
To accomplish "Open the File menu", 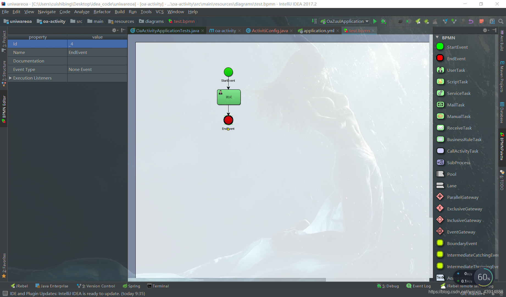I will click(x=5, y=12).
